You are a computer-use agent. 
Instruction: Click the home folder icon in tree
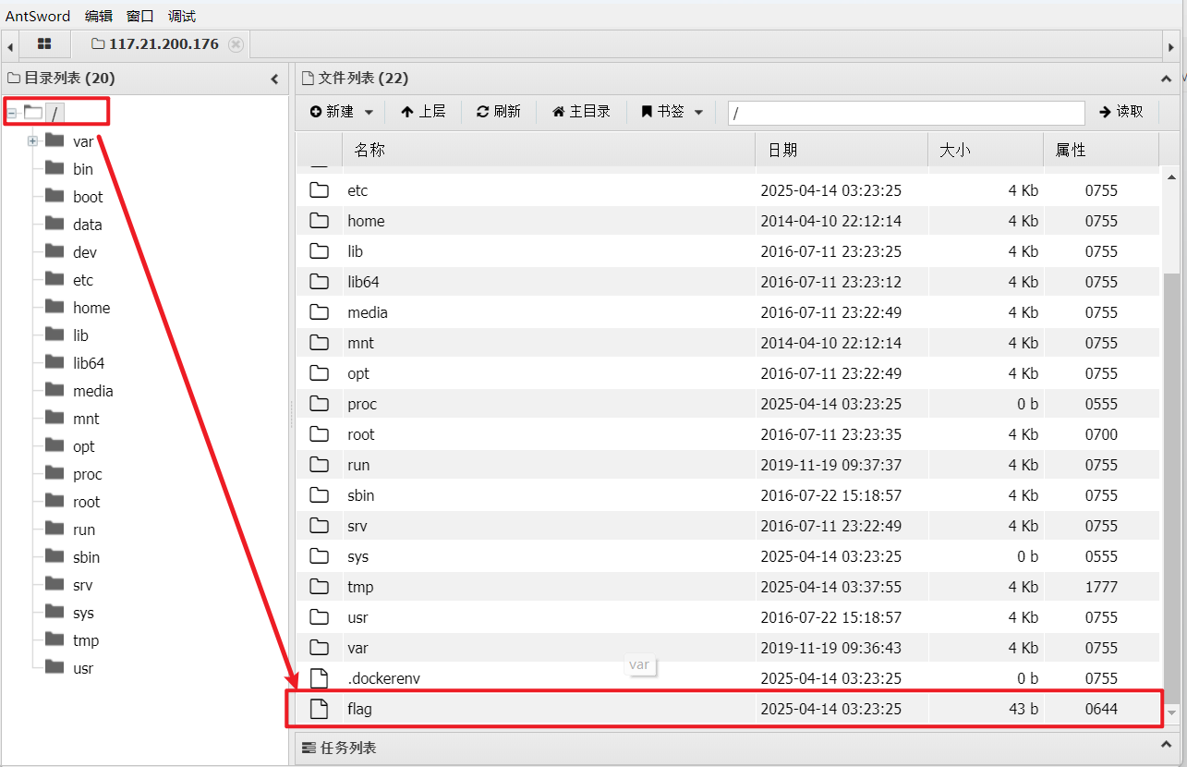pyautogui.click(x=55, y=307)
